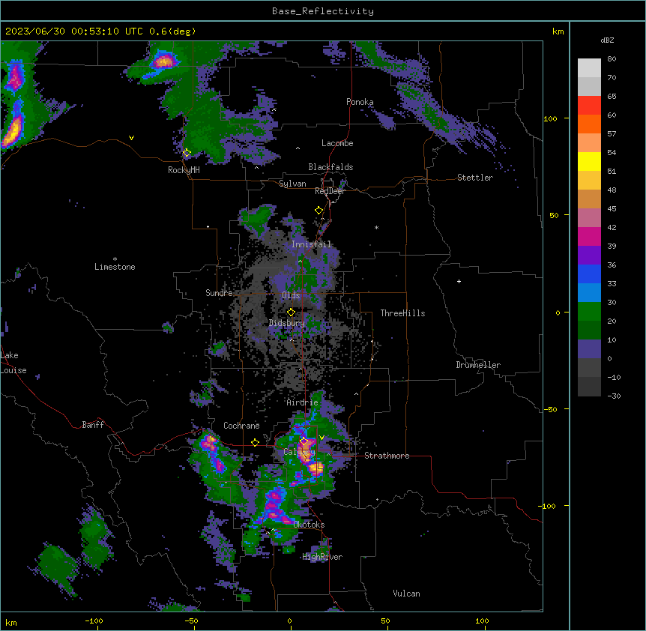Select the topmost light gray legend swatch

coord(589,67)
